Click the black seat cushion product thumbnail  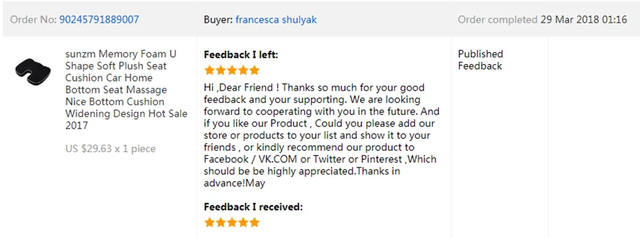click(x=33, y=72)
